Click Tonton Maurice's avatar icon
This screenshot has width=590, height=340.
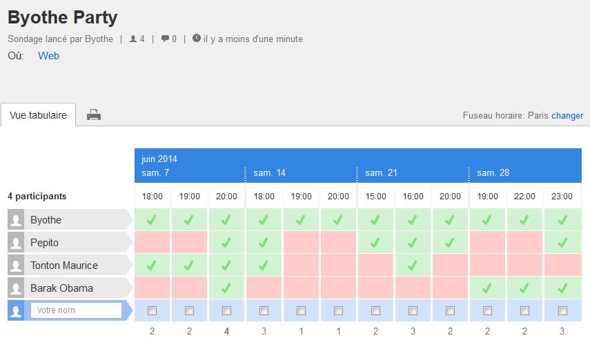(x=15, y=266)
